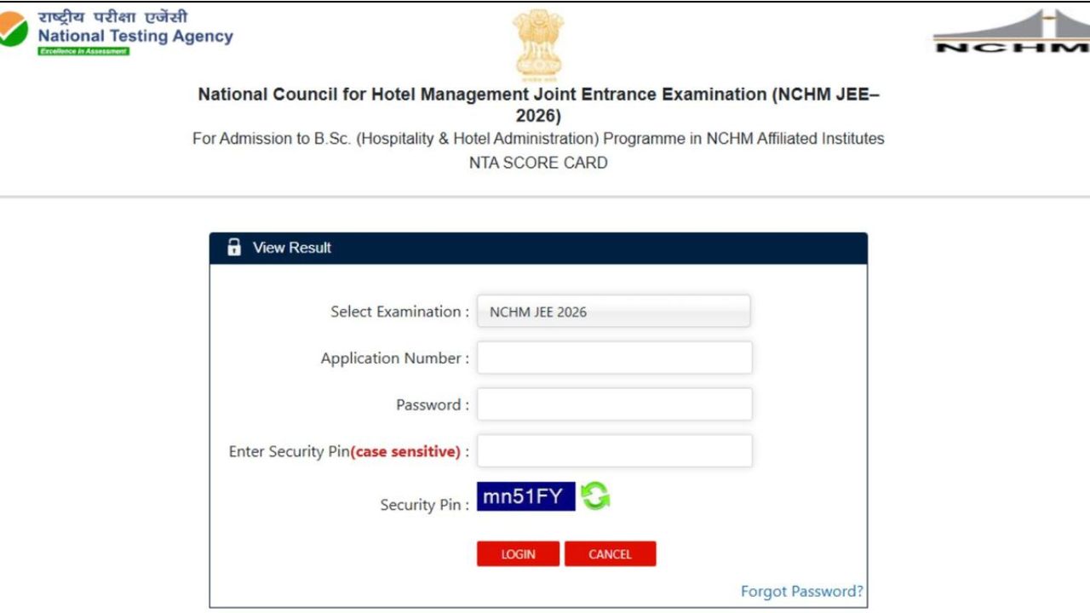This screenshot has height=613, width=1090.
Task: Refresh the security pin captcha
Action: tap(595, 496)
